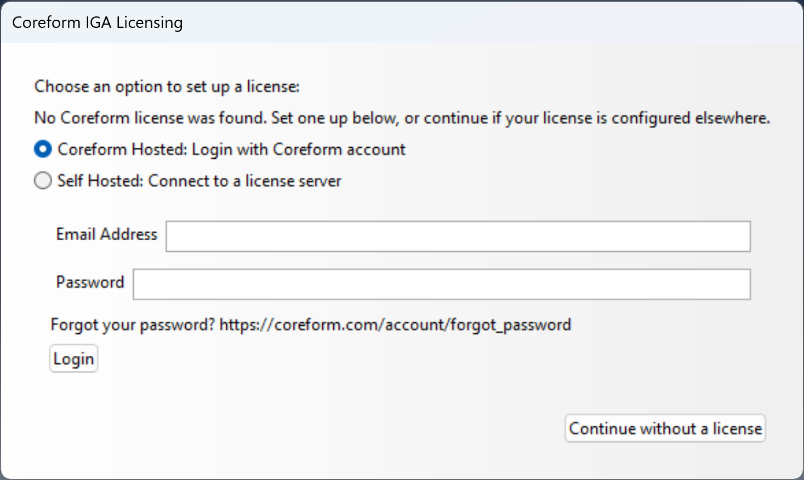The width and height of the screenshot is (804, 480).
Task: Select the Self Hosted radio button
Action: tap(43, 181)
